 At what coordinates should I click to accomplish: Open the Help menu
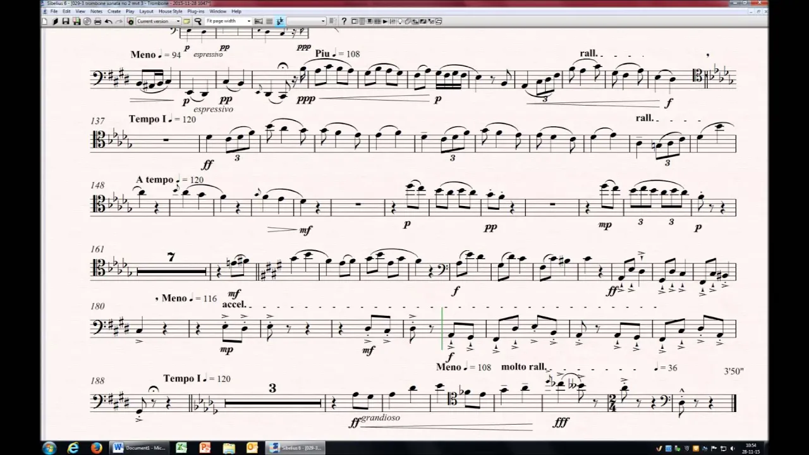(x=236, y=11)
